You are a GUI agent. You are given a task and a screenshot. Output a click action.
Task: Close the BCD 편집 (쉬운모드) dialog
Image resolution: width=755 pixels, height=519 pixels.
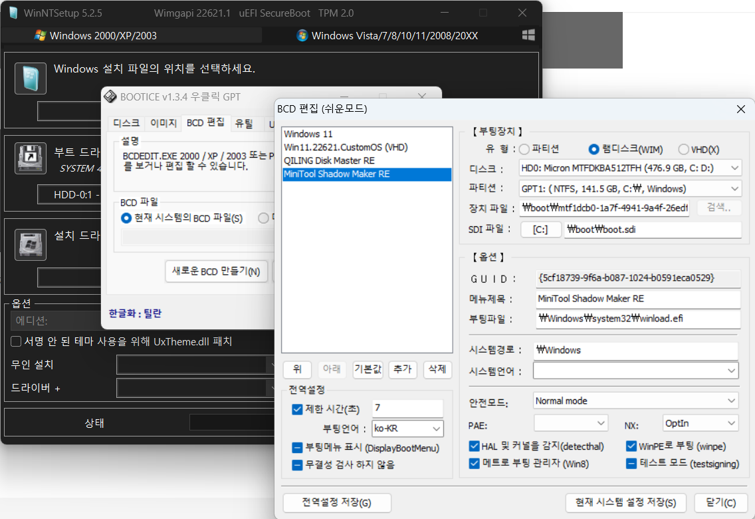pos(740,109)
